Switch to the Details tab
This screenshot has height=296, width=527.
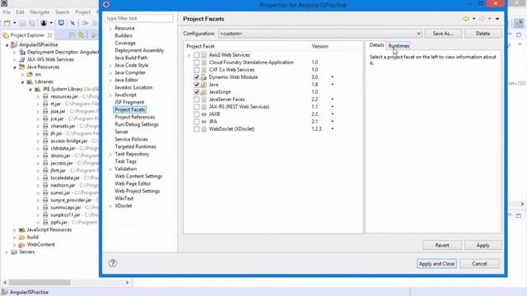376,45
